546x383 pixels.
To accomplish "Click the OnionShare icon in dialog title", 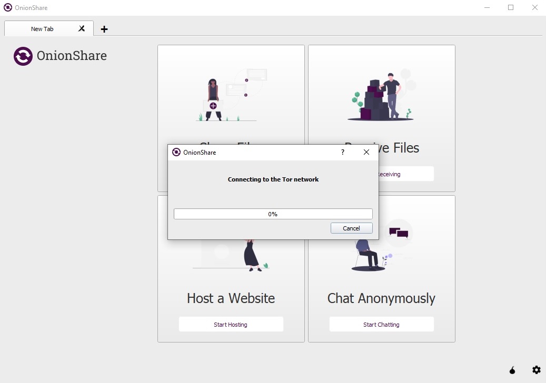I will [176, 152].
